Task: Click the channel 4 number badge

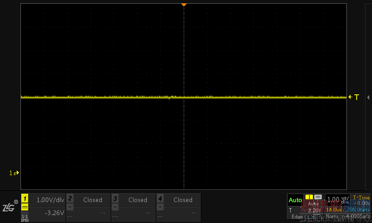Action: pyautogui.click(x=160, y=198)
